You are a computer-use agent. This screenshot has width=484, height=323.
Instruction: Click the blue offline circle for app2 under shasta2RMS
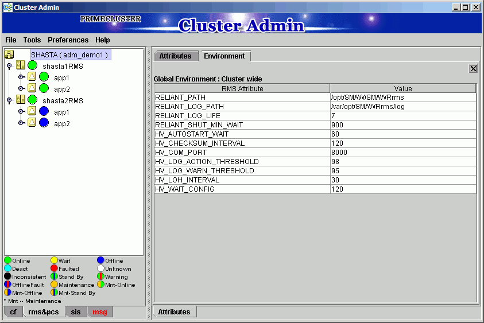click(x=44, y=123)
